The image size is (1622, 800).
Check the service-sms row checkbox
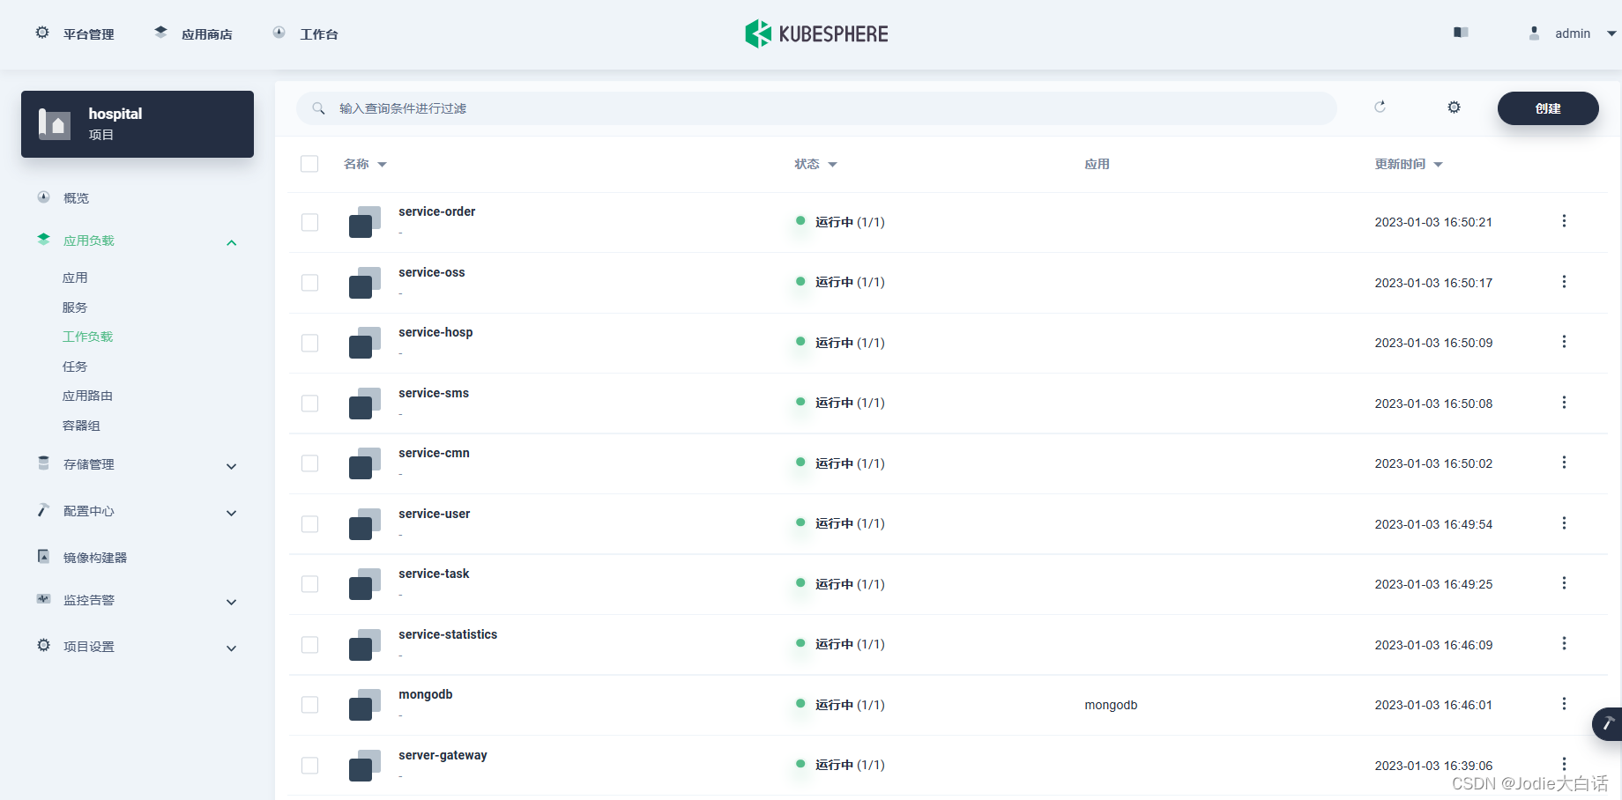pyautogui.click(x=309, y=404)
